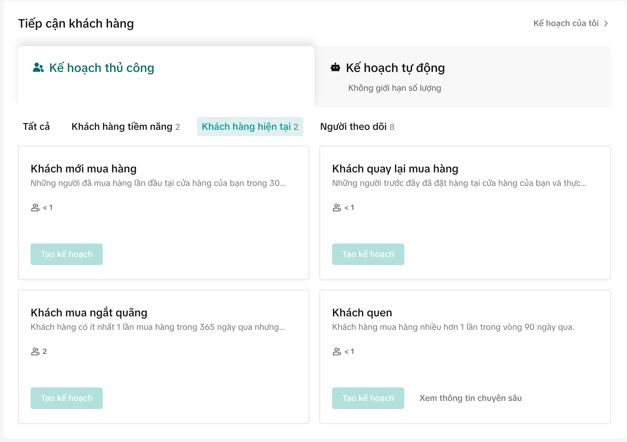Create plan for Khách quen
The image size is (627, 442).
pyautogui.click(x=368, y=398)
